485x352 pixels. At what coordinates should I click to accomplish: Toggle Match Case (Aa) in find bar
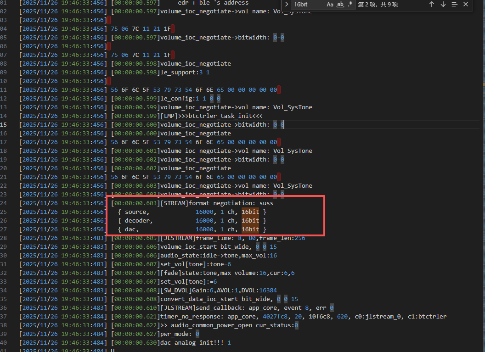330,4
